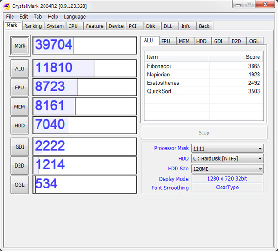Switch to the System tab
This screenshot has width=278, height=251.
pos(55,26)
